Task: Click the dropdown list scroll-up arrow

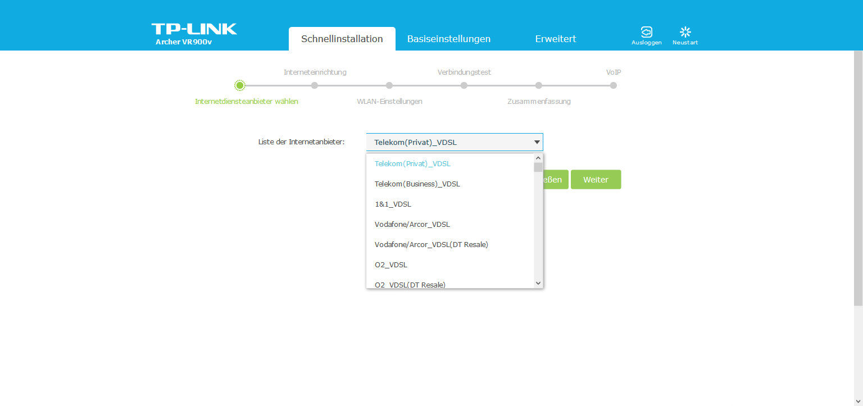Action: click(538, 158)
